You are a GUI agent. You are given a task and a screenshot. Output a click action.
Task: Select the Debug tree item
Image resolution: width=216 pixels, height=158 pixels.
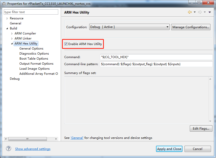point(15,79)
